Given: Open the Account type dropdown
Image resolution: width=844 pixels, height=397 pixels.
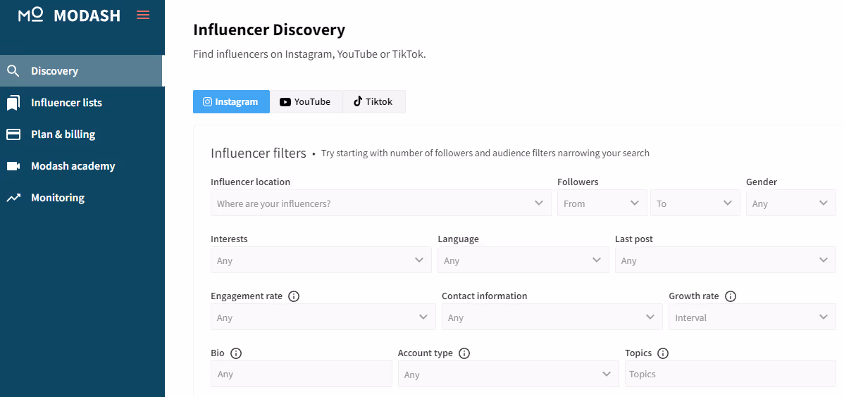Looking at the screenshot, I should tap(509, 374).
